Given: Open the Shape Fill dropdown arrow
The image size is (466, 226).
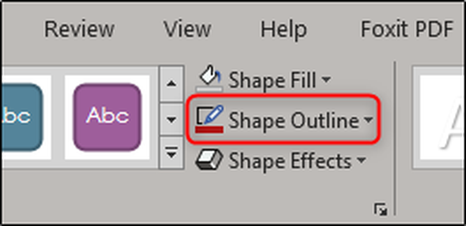Looking at the screenshot, I should [x=326, y=80].
